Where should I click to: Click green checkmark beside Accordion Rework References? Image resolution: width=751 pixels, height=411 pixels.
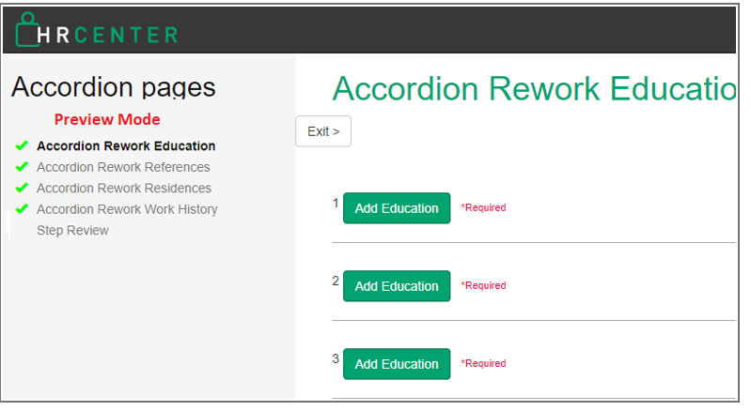(x=22, y=167)
